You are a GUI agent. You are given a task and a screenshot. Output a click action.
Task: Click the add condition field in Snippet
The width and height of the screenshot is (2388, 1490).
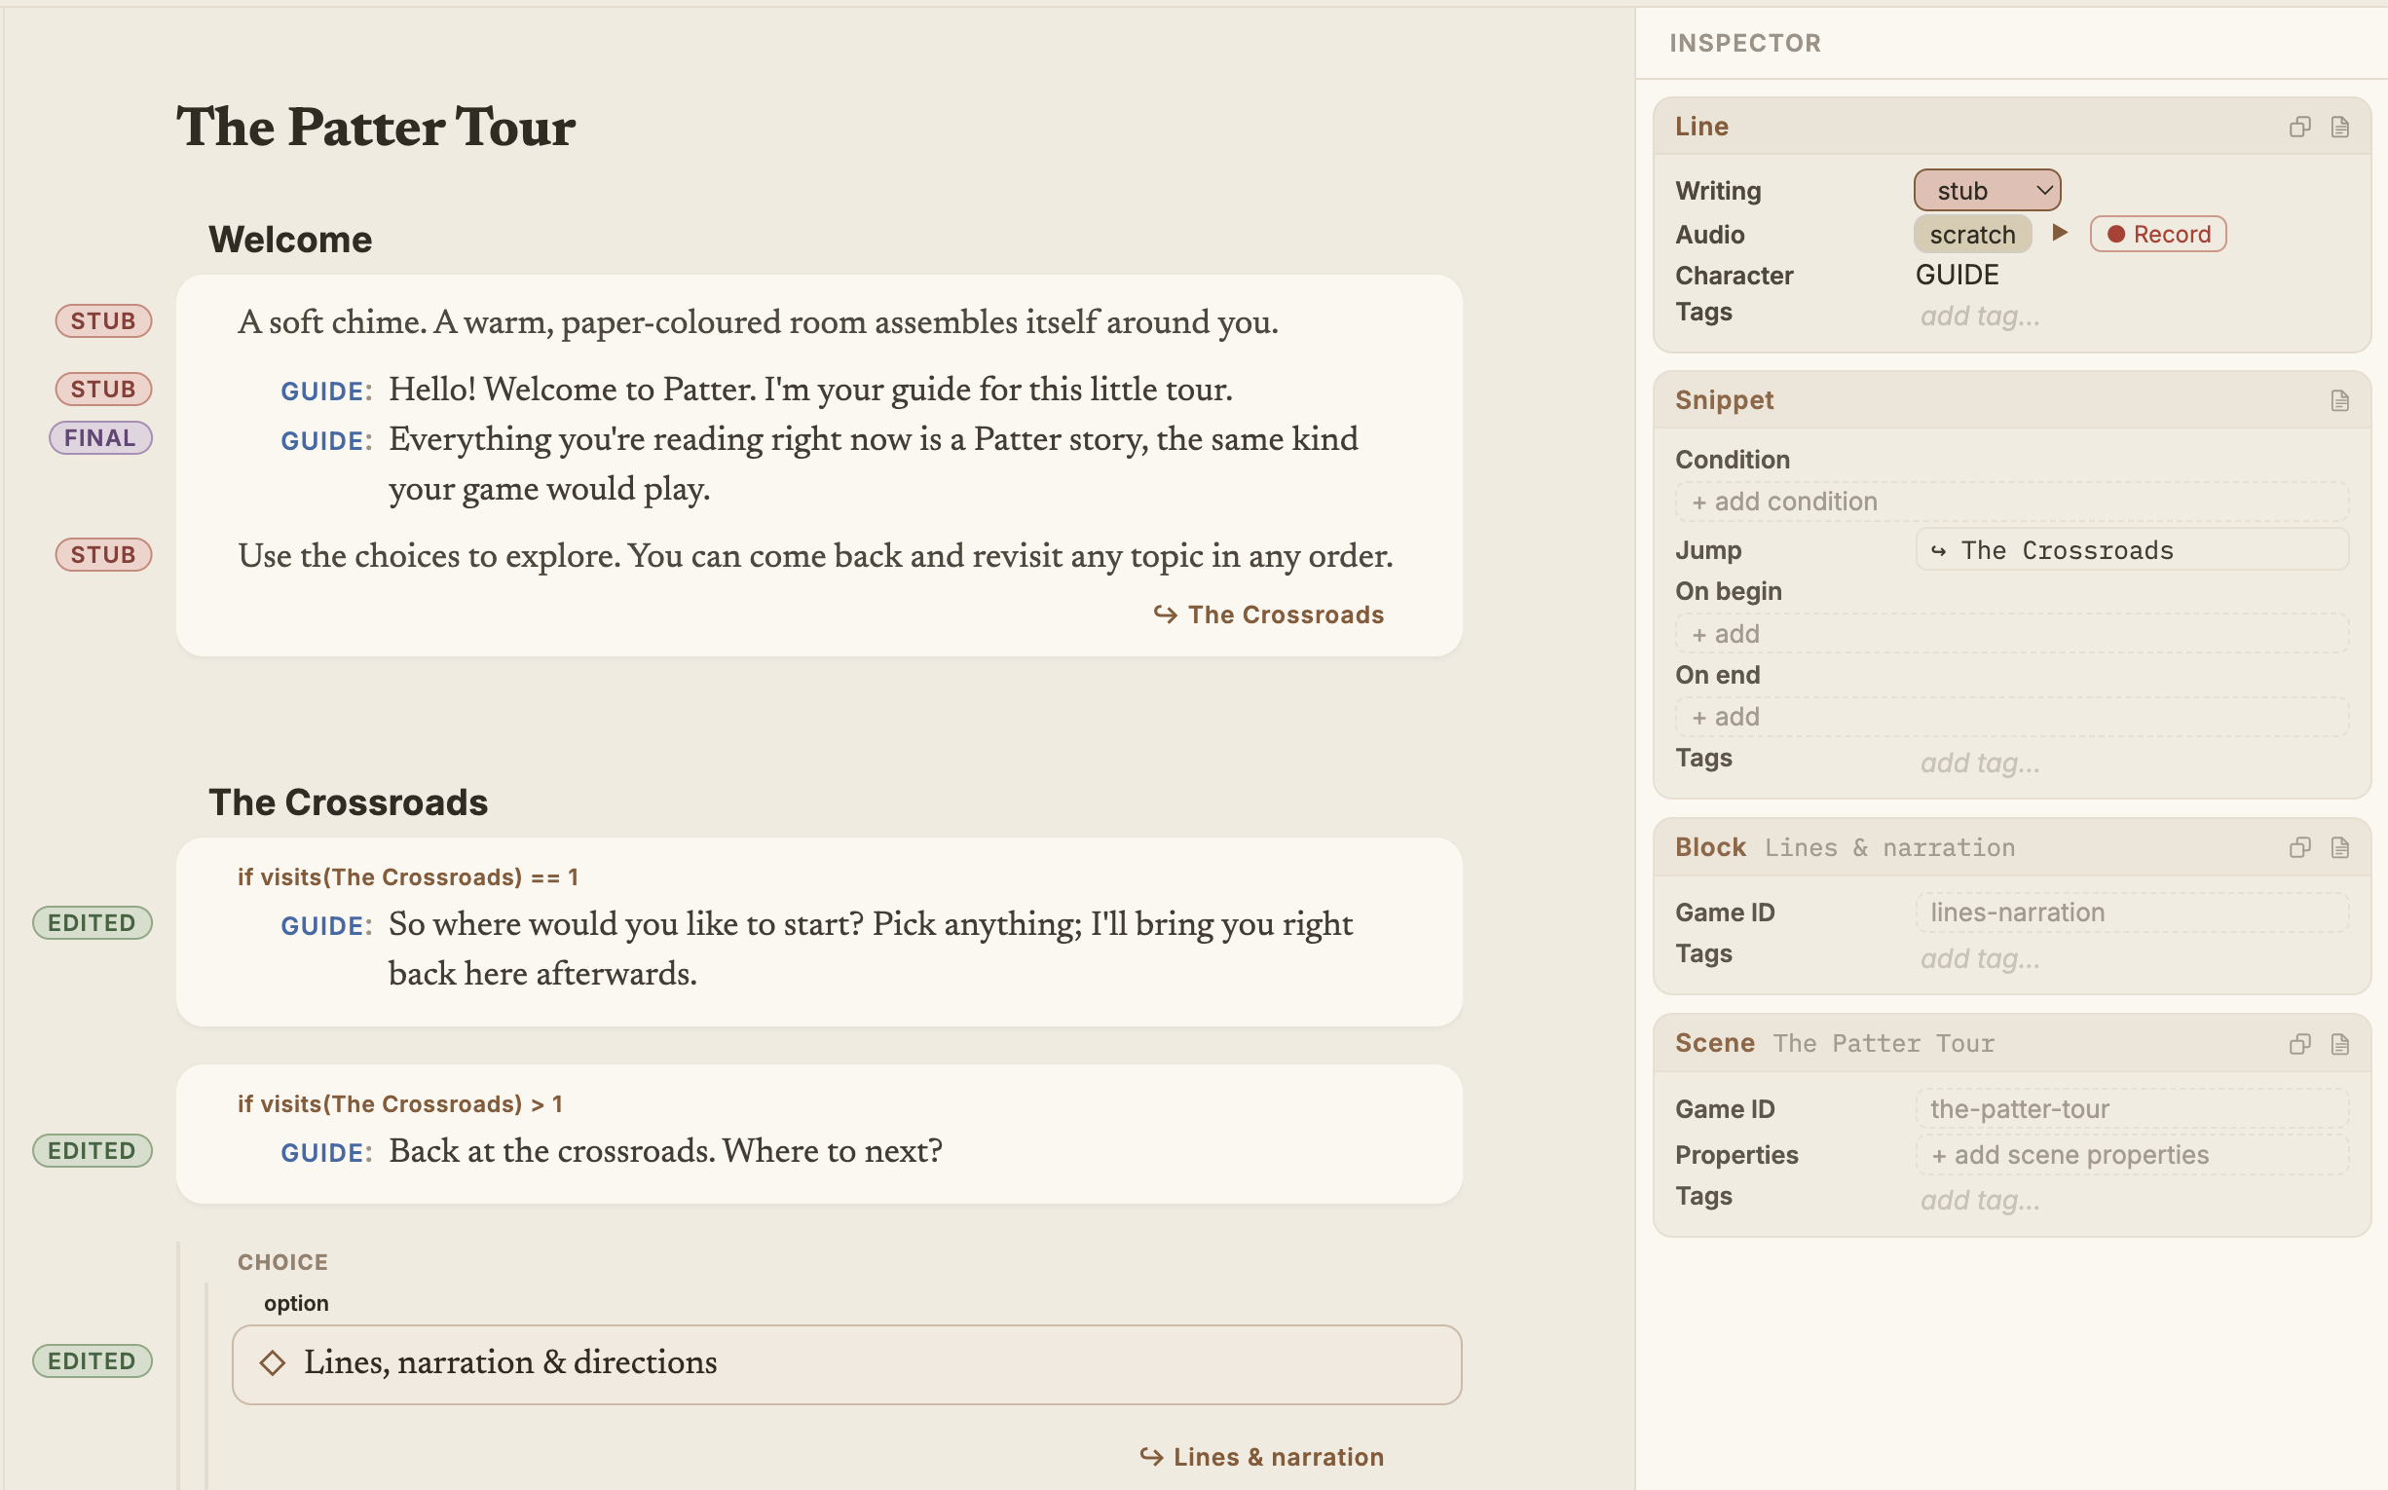(x=2011, y=502)
